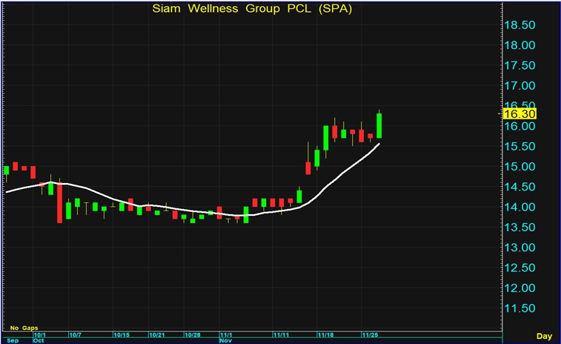Click the Nov month label
561x344 pixels.
pyautogui.click(x=225, y=340)
